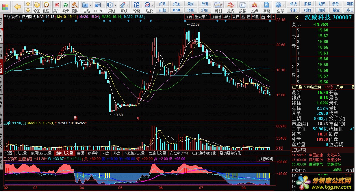The width and height of the screenshot is (356, 192).
Task: Open the 设置 indicator settings menu
Action: (x=9, y=153)
